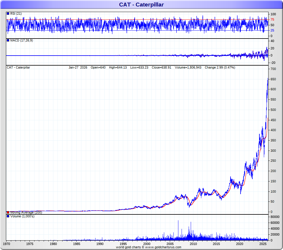The image size is (283, 250).
Task: Click the 2020 year label on time axis
Action: (240, 244)
